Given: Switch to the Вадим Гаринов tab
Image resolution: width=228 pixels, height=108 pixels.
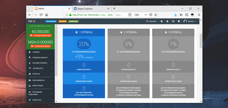Looking at the screenshot, I should (92, 9).
